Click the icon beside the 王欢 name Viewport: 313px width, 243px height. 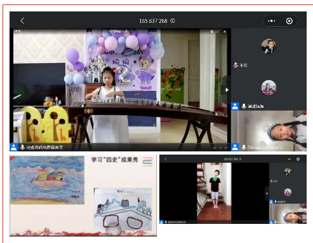(236, 65)
